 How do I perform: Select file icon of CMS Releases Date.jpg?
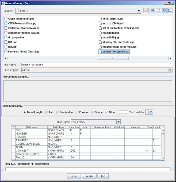click(x=6, y=23)
